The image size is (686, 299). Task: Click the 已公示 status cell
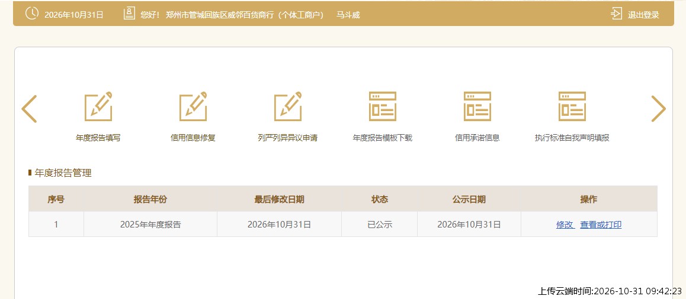click(380, 225)
